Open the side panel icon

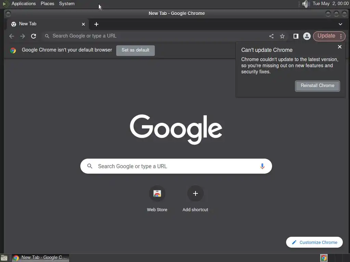tap(296, 36)
